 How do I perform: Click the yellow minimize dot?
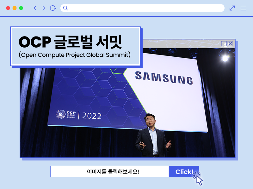pyautogui.click(x=15, y=8)
